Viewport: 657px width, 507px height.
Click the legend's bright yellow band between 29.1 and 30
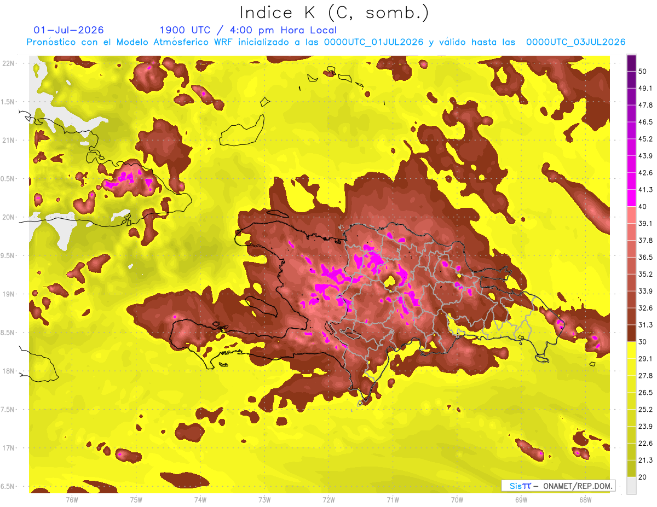coord(632,350)
